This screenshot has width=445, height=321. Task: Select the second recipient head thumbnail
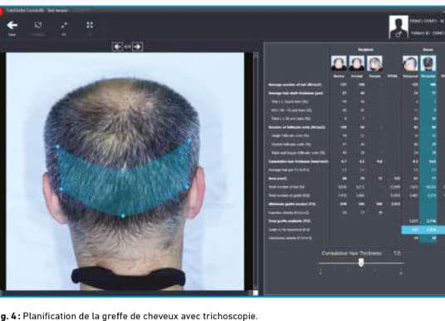[357, 63]
